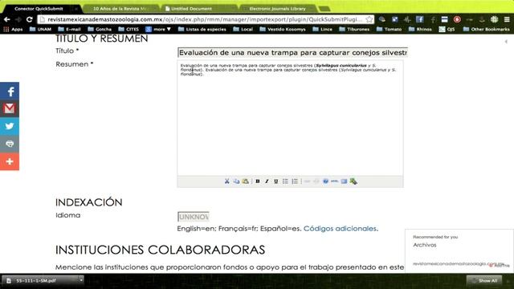
Task: Open the recommended Archivos link
Action: click(x=425, y=245)
